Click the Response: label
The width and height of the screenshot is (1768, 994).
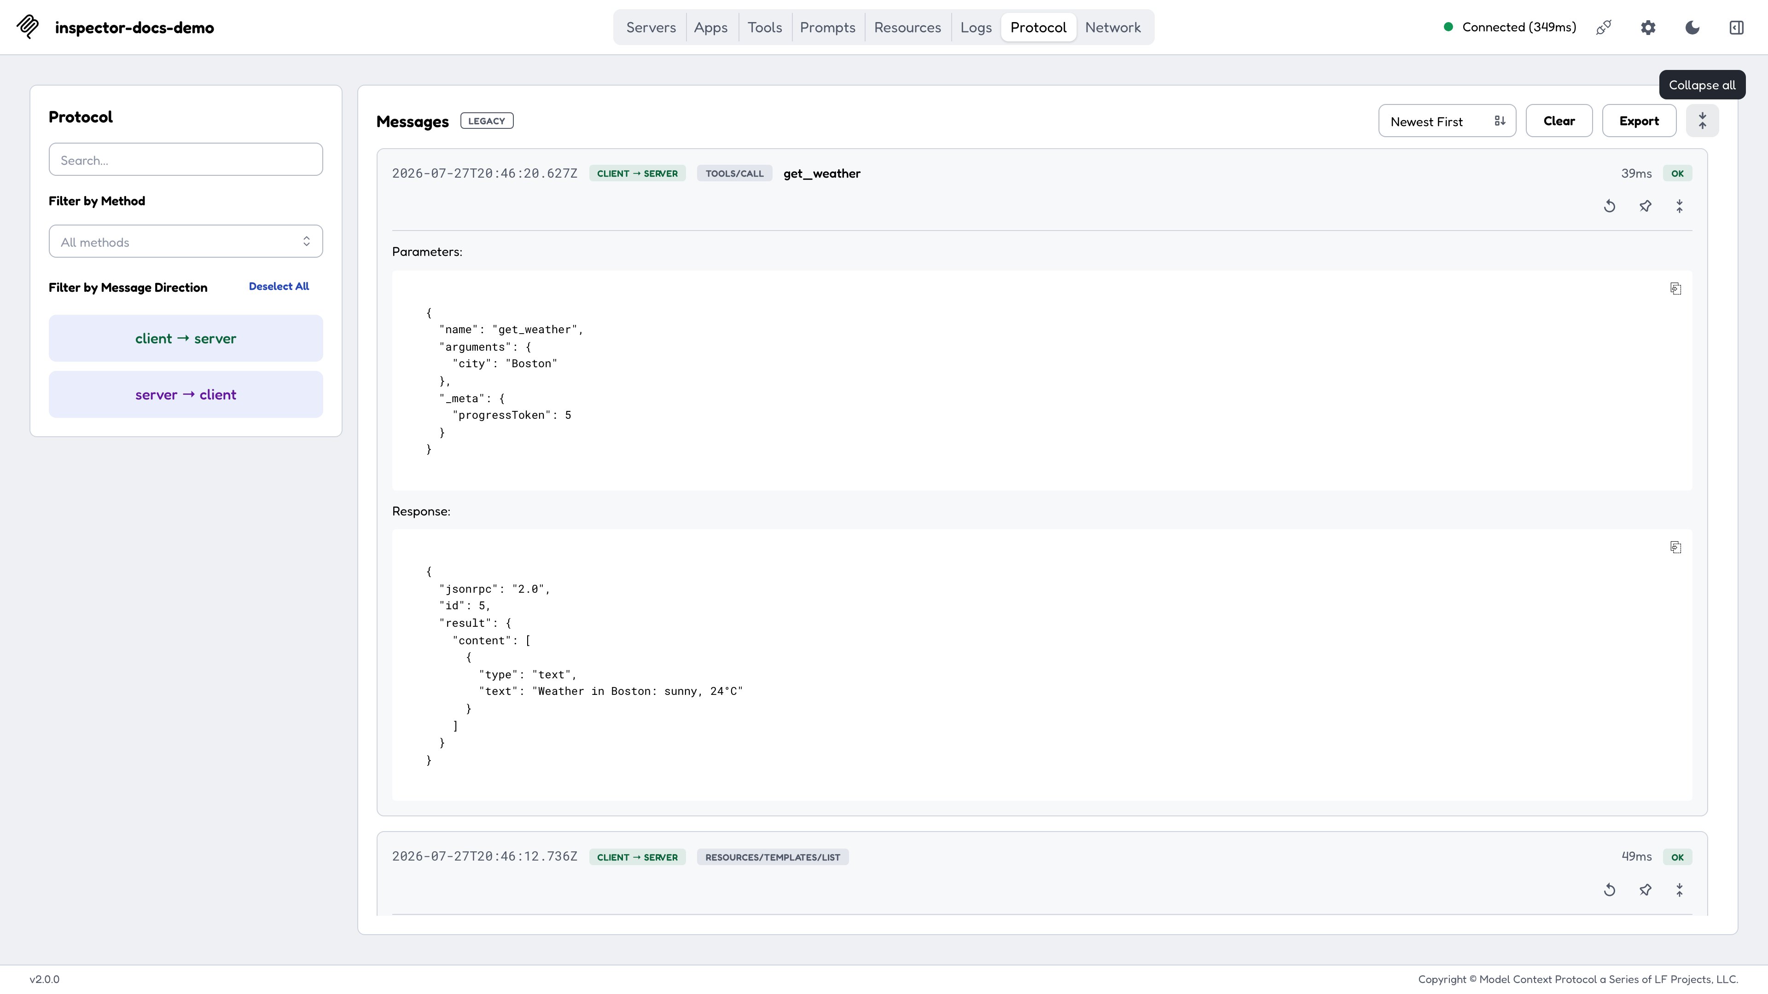(x=421, y=511)
